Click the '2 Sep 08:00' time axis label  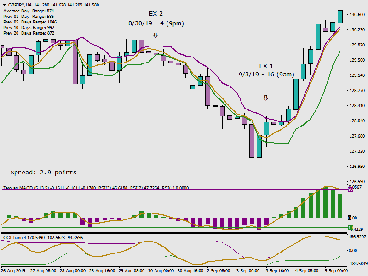(x=218, y=271)
